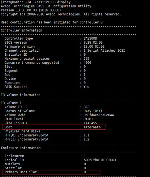
Task: Click the Channel description line
Action: click(x=65, y=50)
